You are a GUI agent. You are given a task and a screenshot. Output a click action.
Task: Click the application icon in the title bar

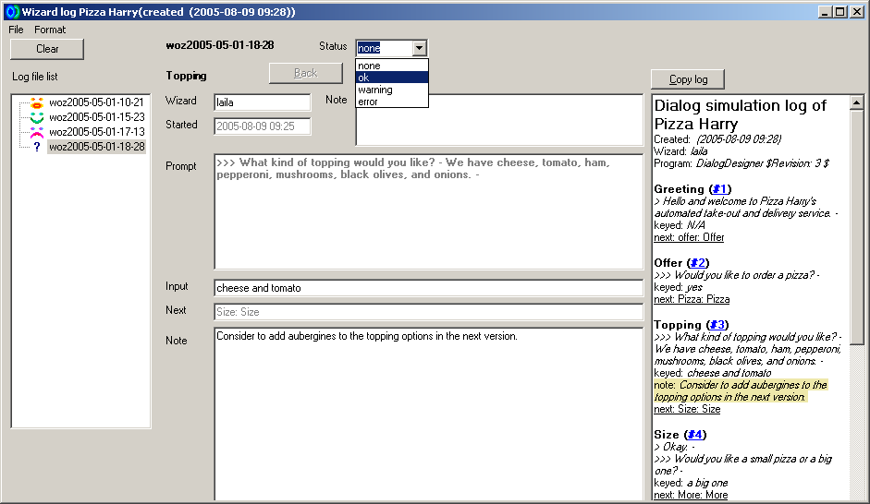tap(11, 12)
